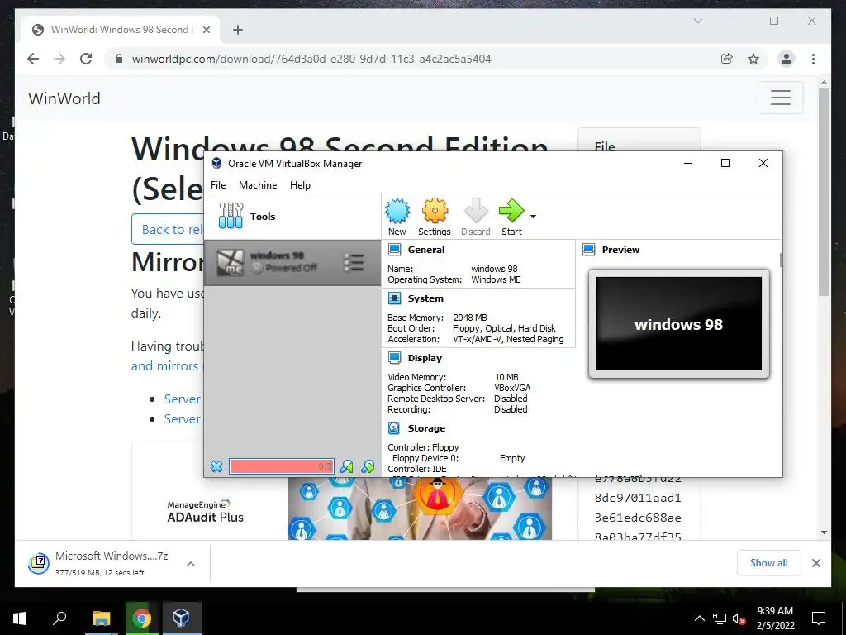This screenshot has height=635, width=846.
Task: Click the browser page vertical scrollbar
Action: click(824, 192)
